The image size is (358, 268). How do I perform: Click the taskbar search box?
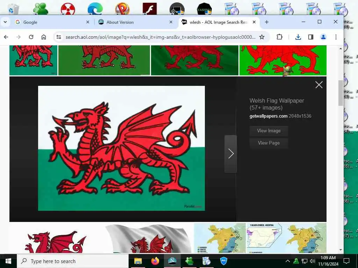(73, 261)
